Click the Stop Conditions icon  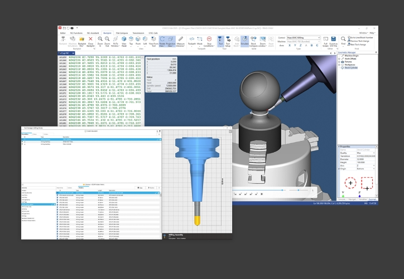(210, 39)
